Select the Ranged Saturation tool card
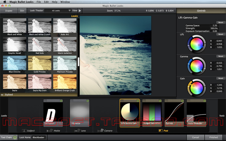This screenshot has width=226, height=141. click(x=152, y=113)
